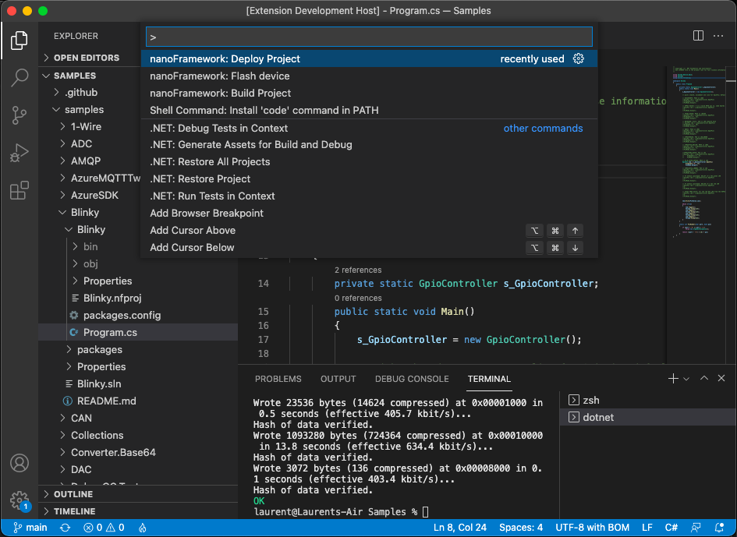Image resolution: width=737 pixels, height=537 pixels.
Task: Open the Accounts icon in activity bar
Action: [x=19, y=463]
